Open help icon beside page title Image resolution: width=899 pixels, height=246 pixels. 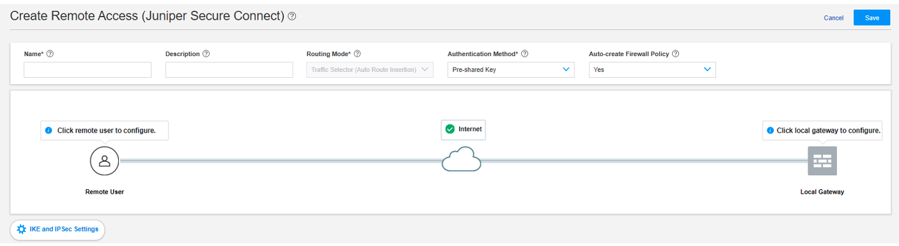click(x=292, y=17)
